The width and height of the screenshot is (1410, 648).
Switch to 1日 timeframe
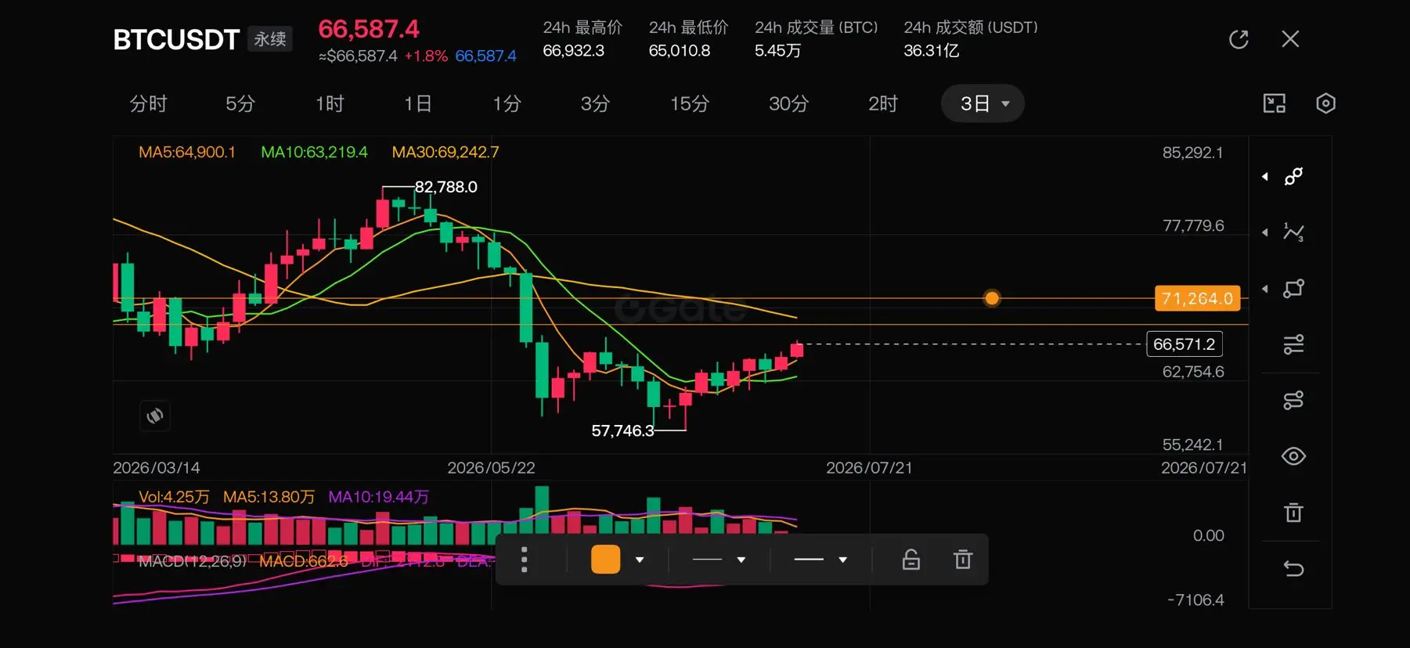click(x=418, y=103)
